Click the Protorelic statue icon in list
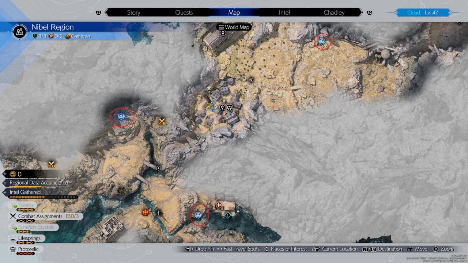This screenshot has height=263, width=468. (x=13, y=249)
